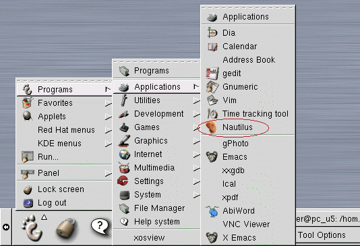Open the question mark help icon
360x246 pixels.
tap(100, 226)
